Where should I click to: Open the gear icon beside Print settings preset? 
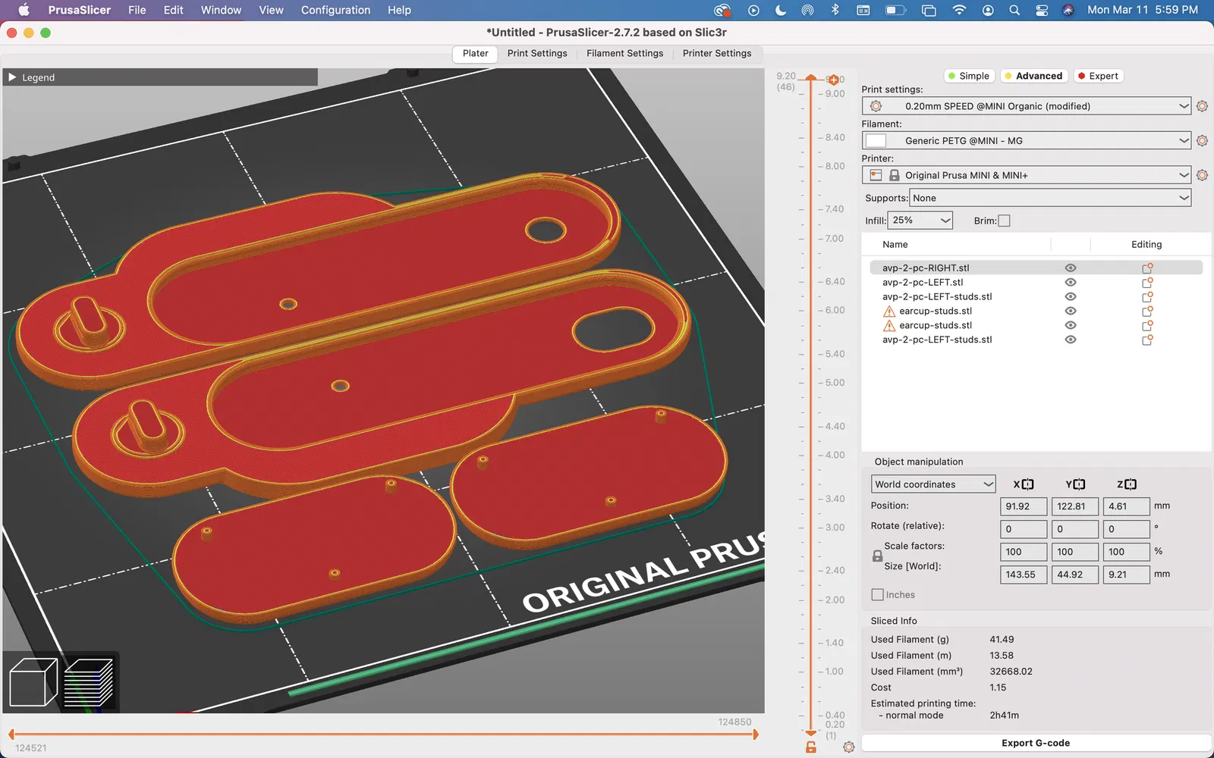[1202, 106]
